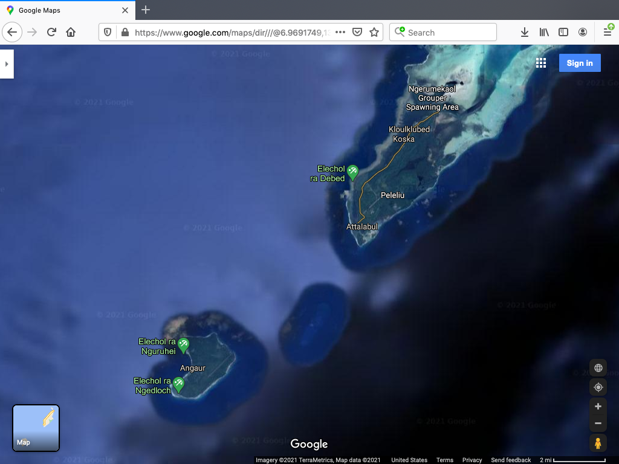Zoom in with the plus button

598,407
